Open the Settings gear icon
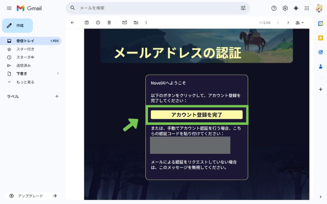Screen dimensions: 327x204 [x=285, y=8]
